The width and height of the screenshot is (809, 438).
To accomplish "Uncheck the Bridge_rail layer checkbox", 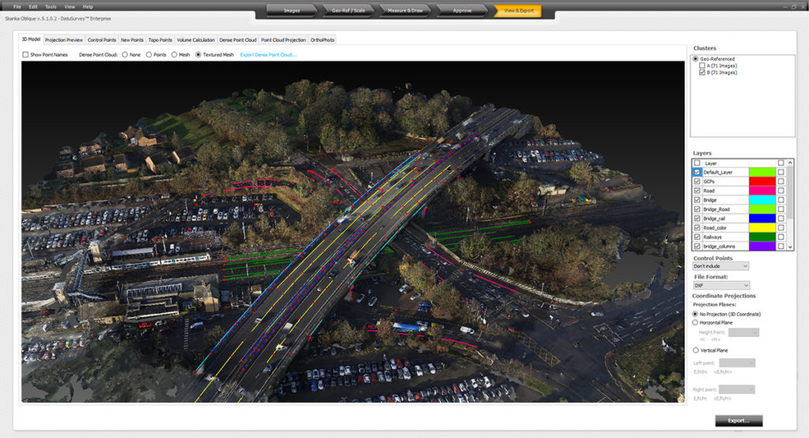I will point(697,219).
